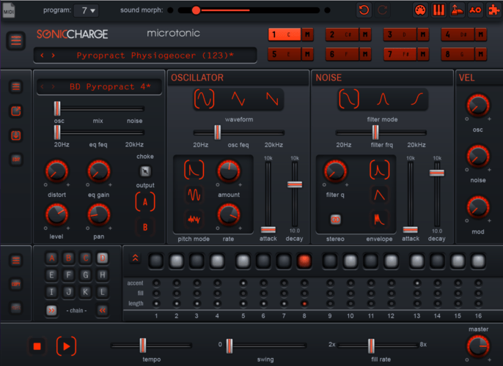Select output A

point(145,202)
